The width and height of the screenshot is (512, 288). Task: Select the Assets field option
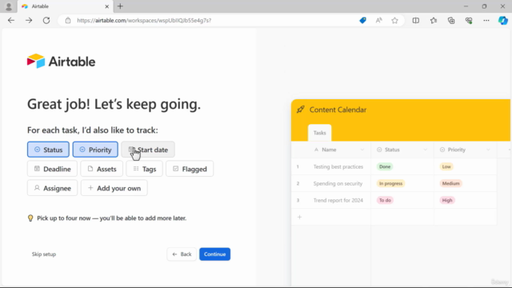pyautogui.click(x=102, y=169)
